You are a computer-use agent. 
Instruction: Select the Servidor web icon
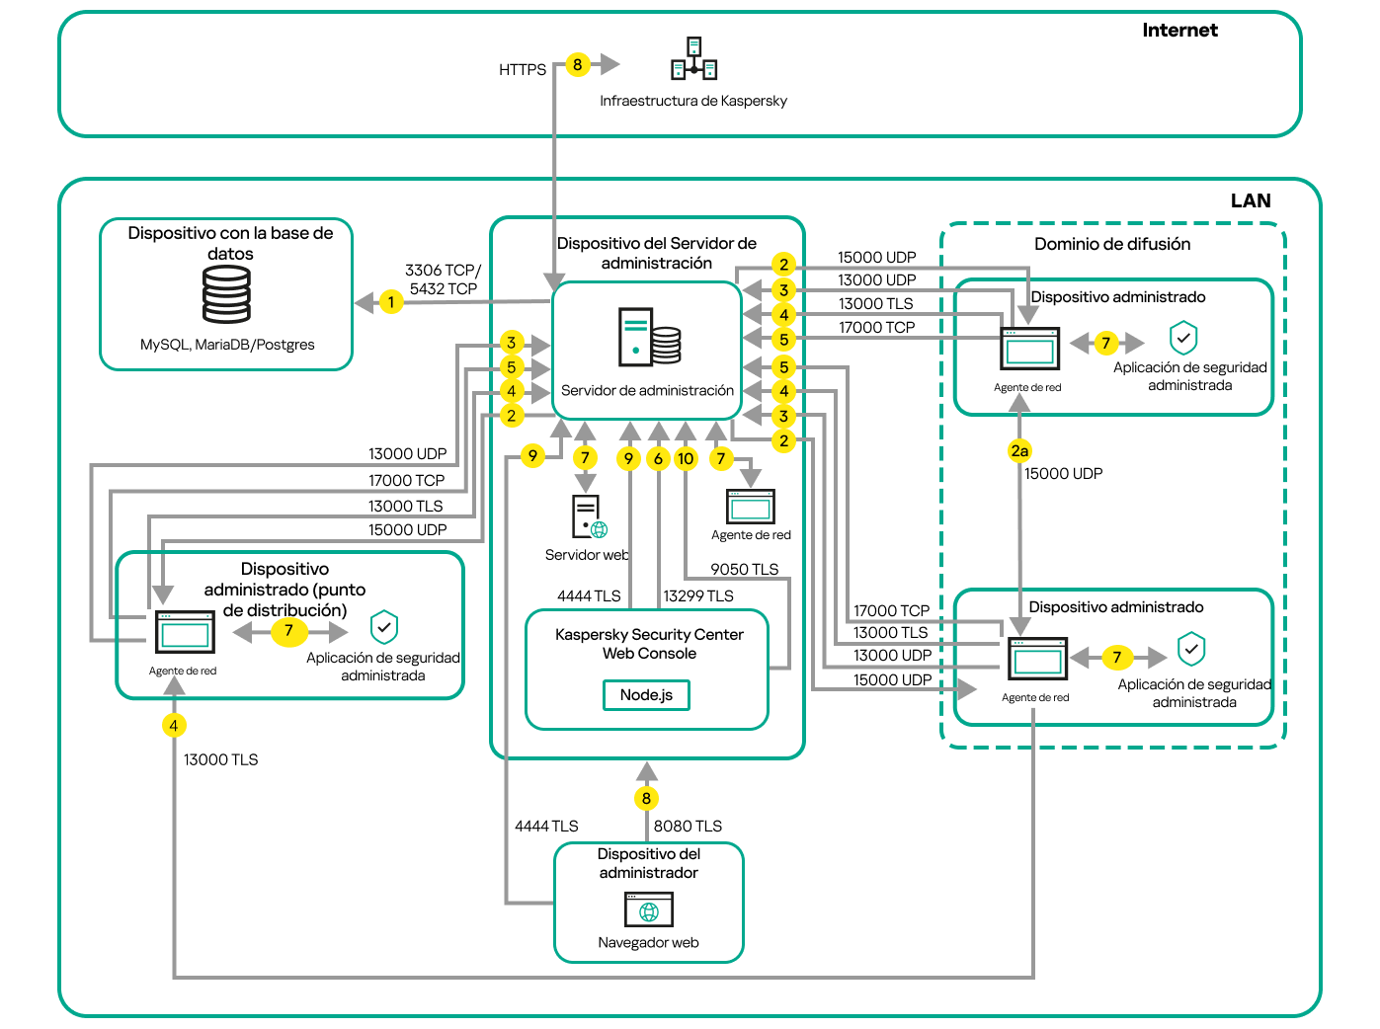589,515
